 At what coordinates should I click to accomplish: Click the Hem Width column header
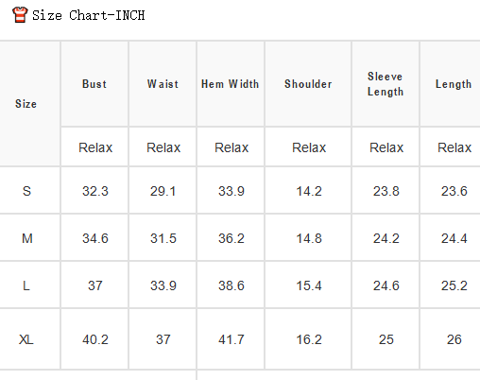[231, 84]
